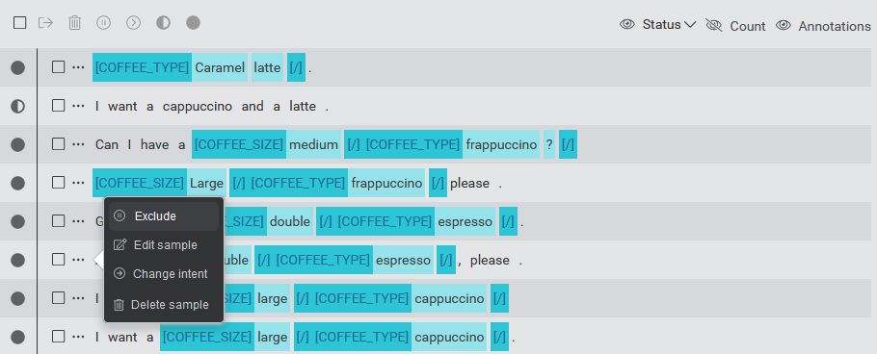Click the circled chevron include icon in toolbar
This screenshot has width=877, height=354.
coord(133,23)
